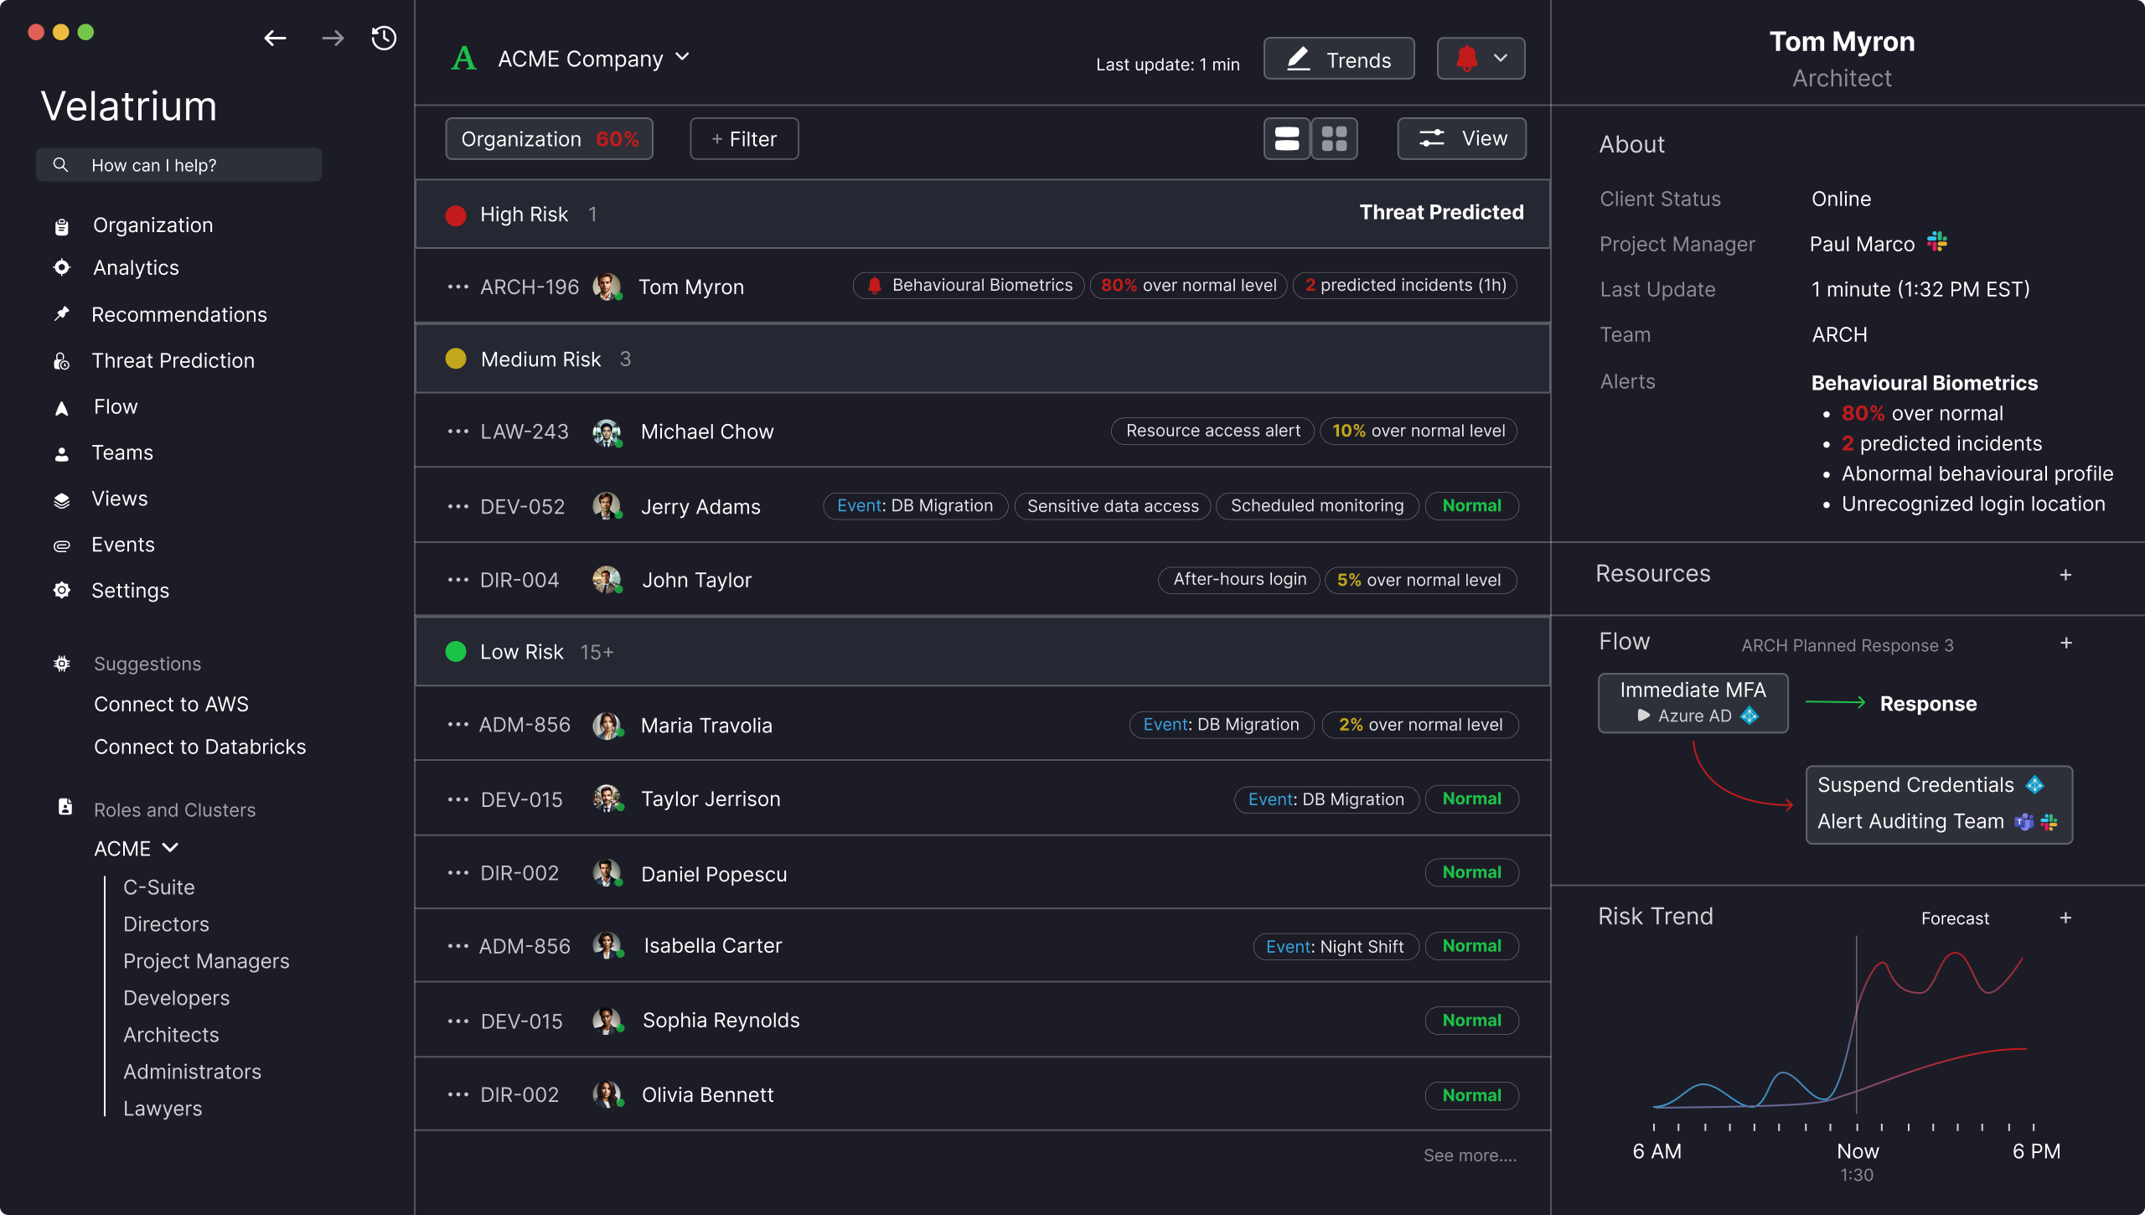Click Azure icon beside Suspend Credentials
2145x1215 pixels.
(x=2034, y=785)
